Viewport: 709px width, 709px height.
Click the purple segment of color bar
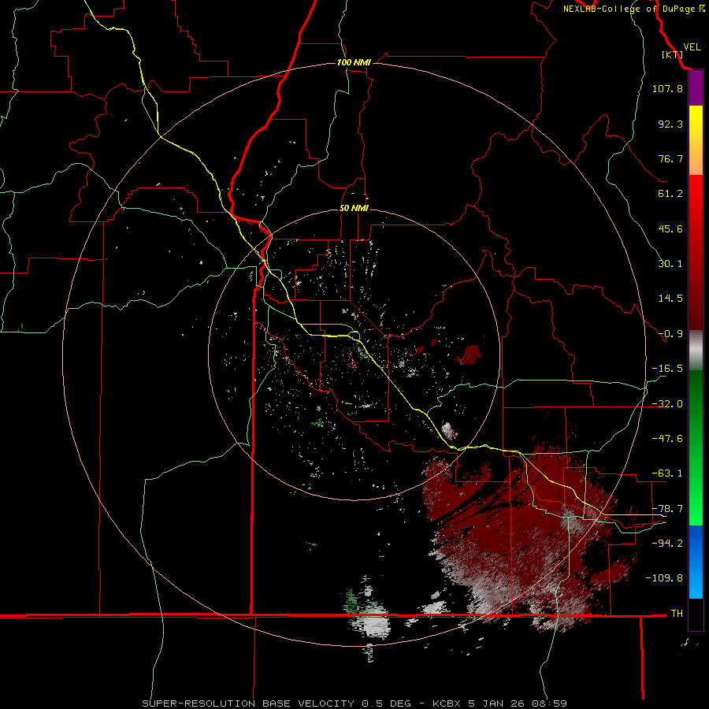[x=696, y=88]
